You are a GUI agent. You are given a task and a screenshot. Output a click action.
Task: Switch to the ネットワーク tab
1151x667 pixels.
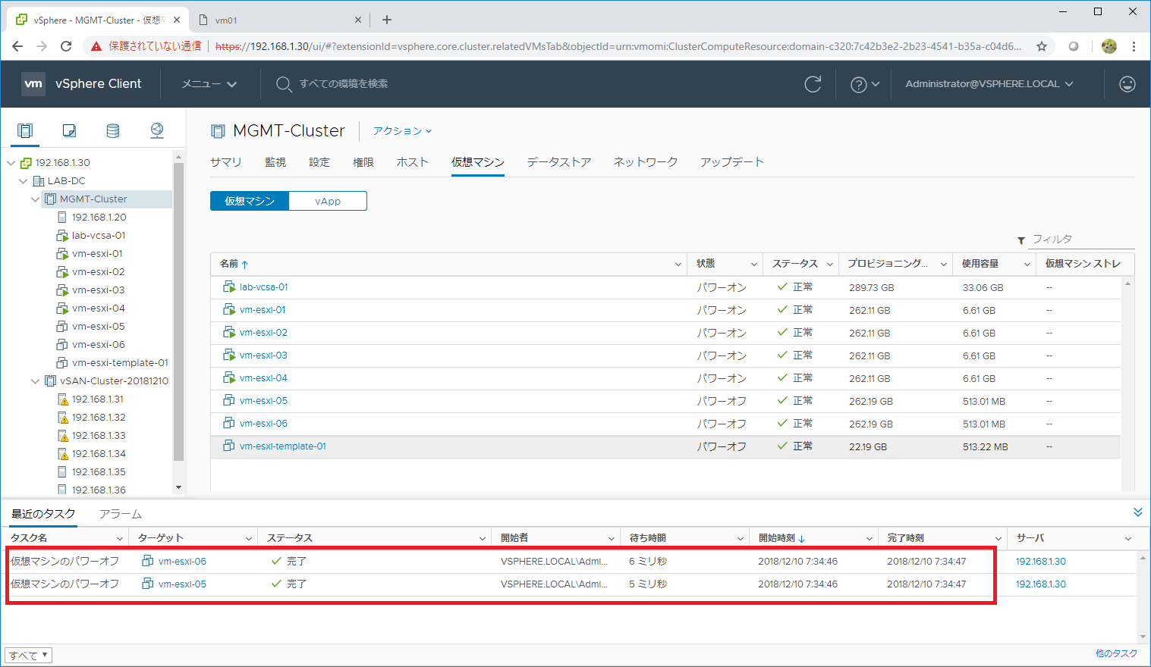646,162
